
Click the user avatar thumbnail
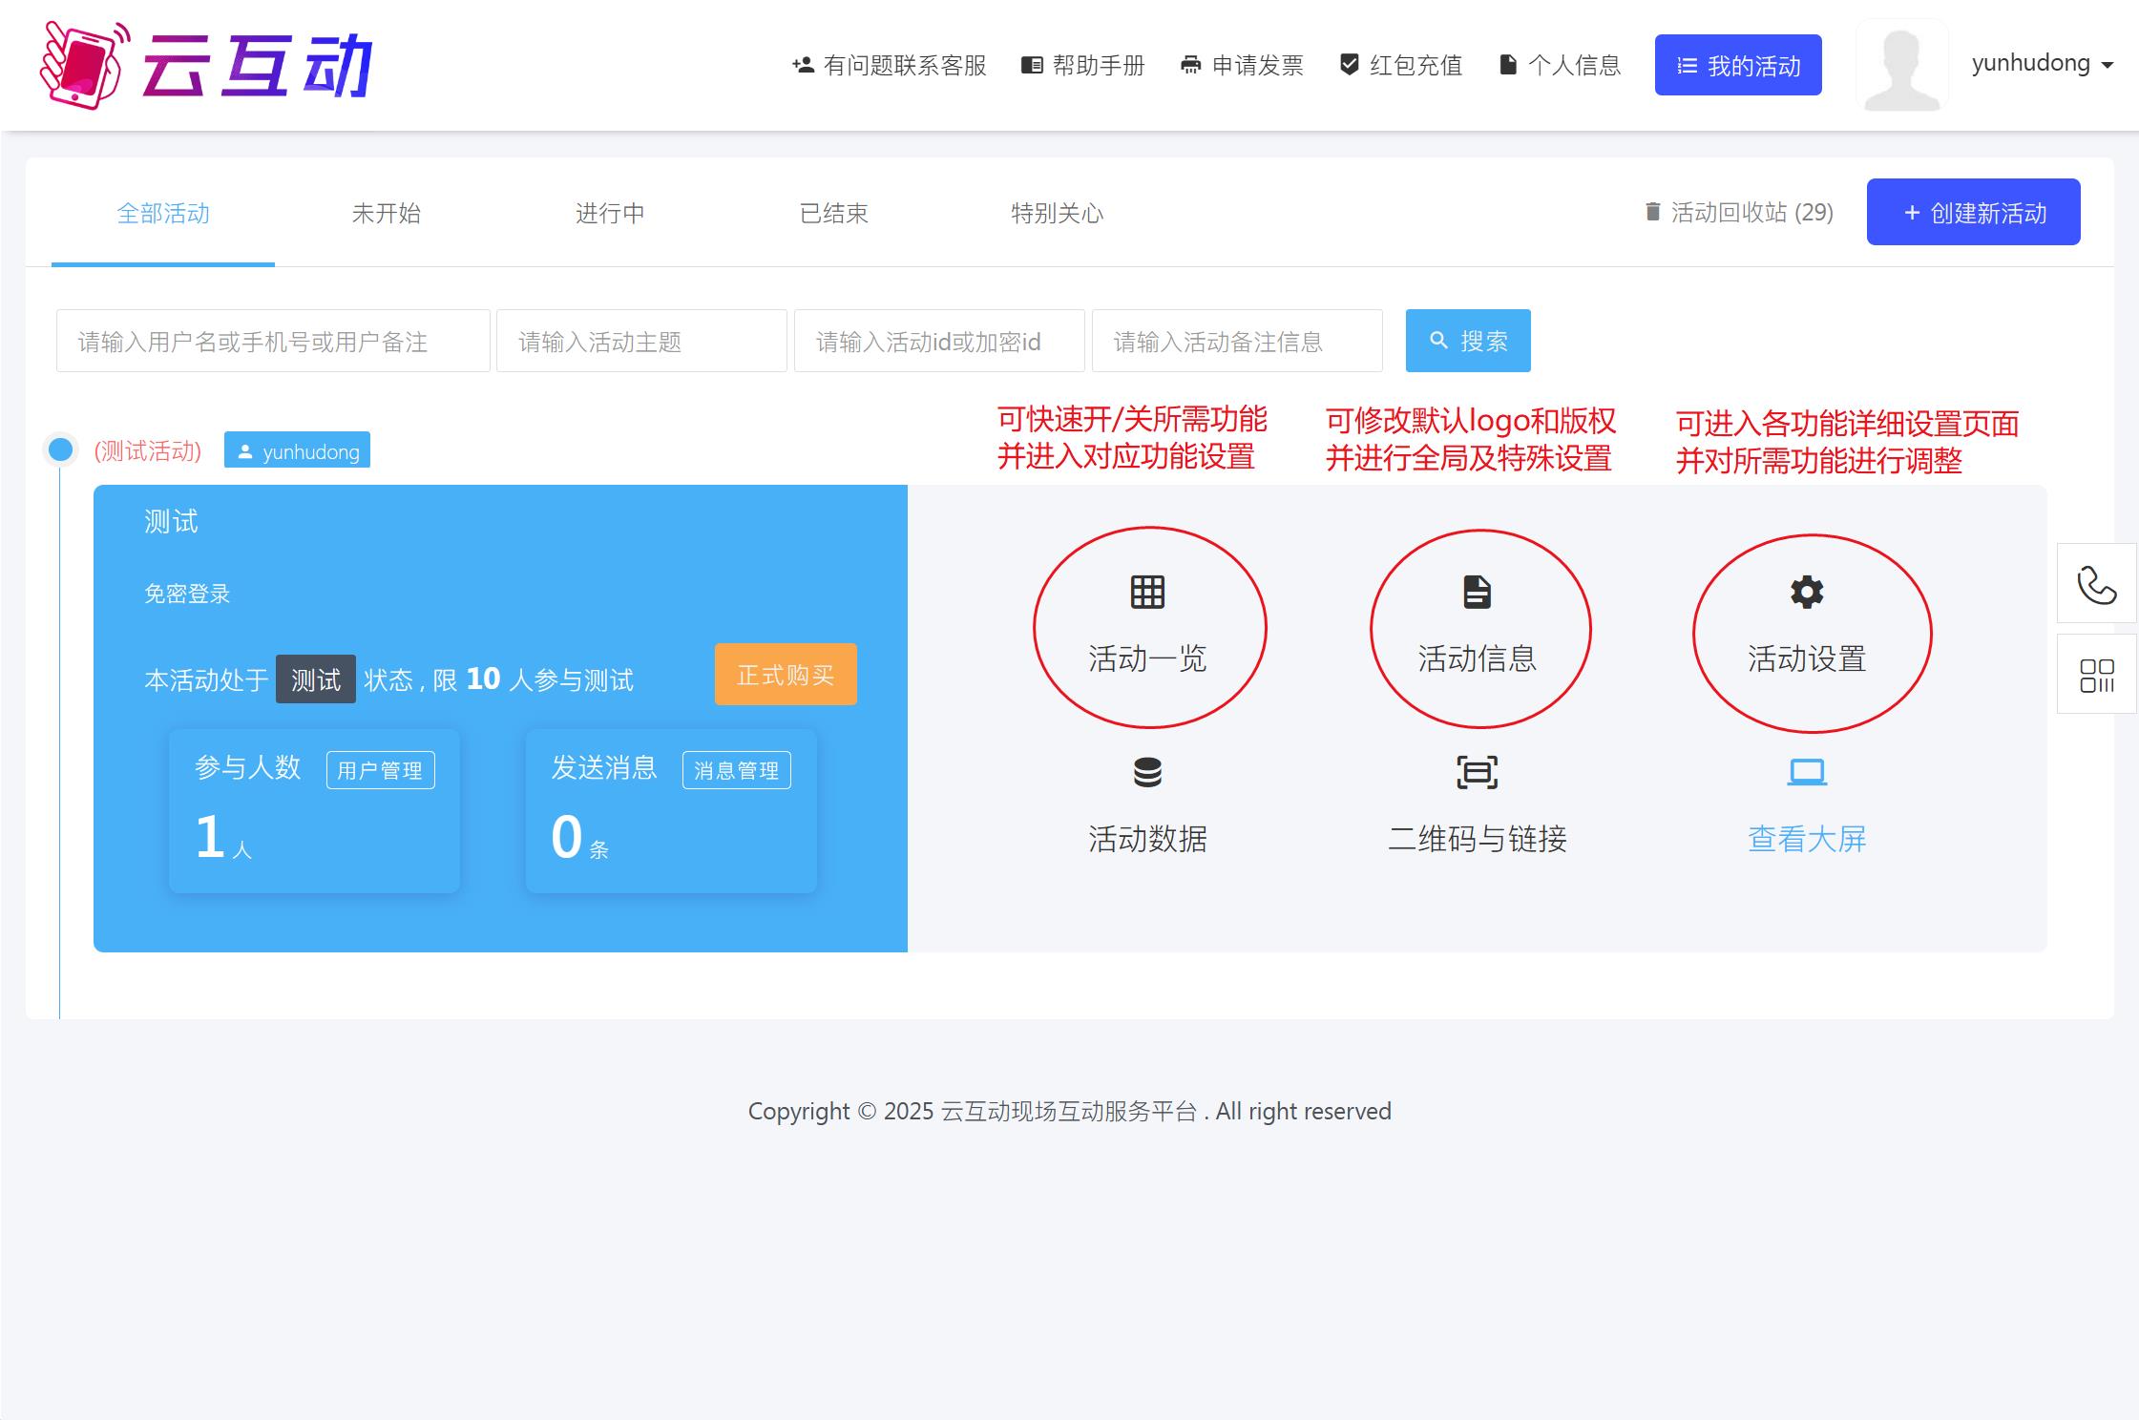pyautogui.click(x=1901, y=66)
